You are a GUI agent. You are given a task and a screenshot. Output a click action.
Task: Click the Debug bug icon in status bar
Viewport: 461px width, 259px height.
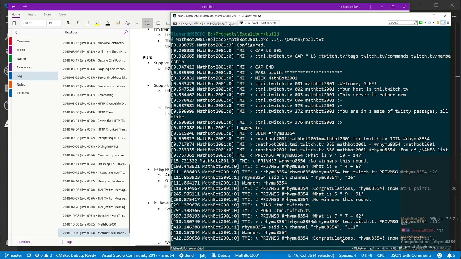click(x=221, y=255)
